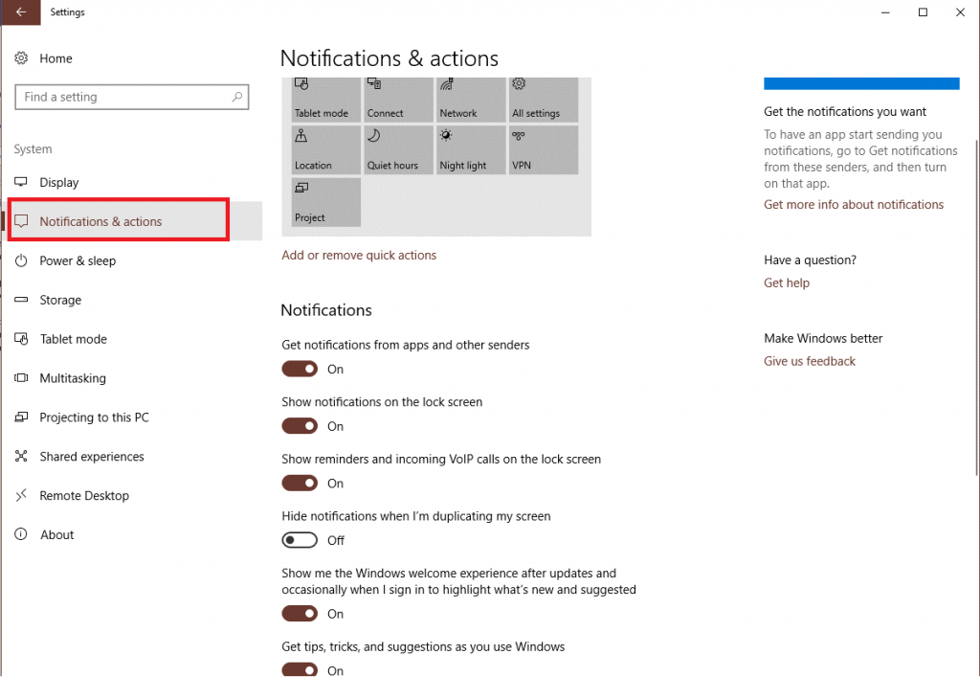Screen dimensions: 980x677
Task: Toggle Get notifications from apps and senders
Action: 300,369
